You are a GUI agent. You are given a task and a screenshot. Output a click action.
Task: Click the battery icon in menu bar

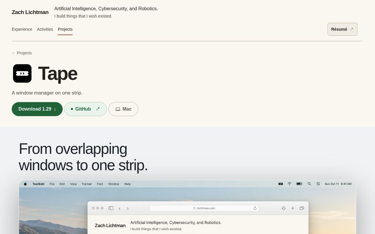(x=299, y=184)
